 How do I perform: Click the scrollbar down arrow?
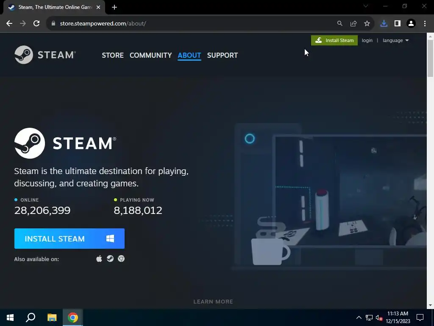point(430,305)
